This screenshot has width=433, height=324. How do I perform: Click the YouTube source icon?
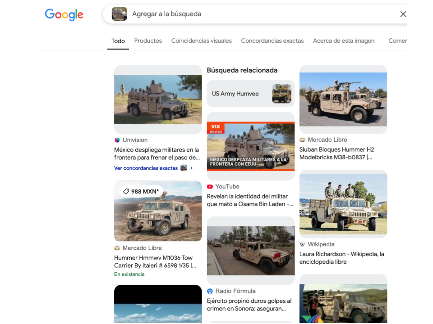210,186
